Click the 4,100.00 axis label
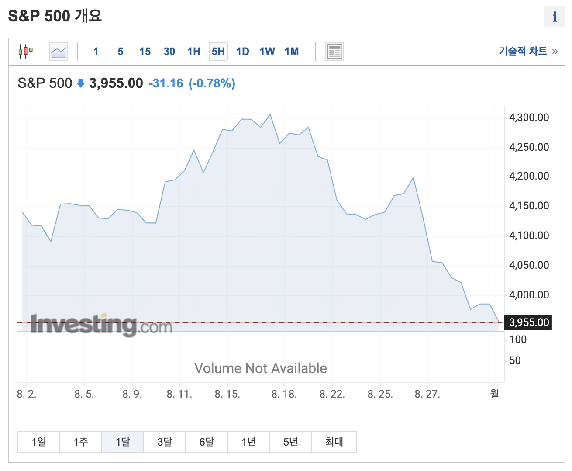 point(529,235)
